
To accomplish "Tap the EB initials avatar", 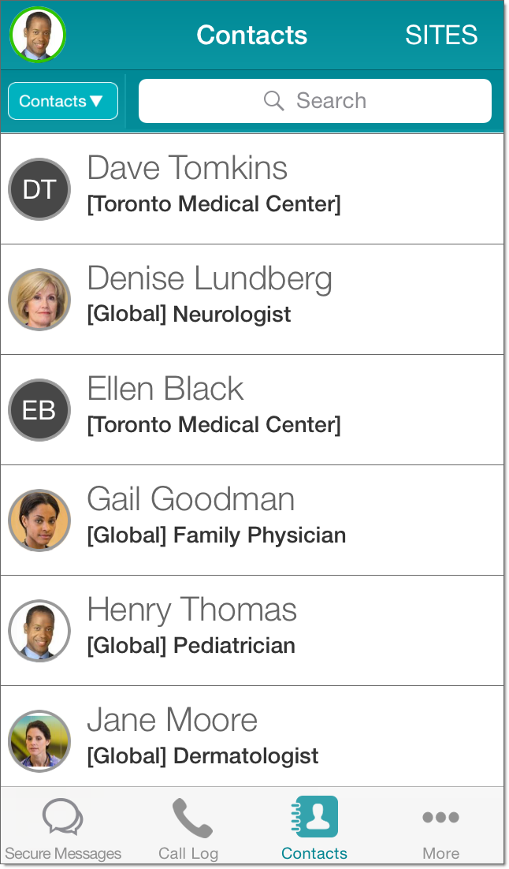I will point(39,410).
